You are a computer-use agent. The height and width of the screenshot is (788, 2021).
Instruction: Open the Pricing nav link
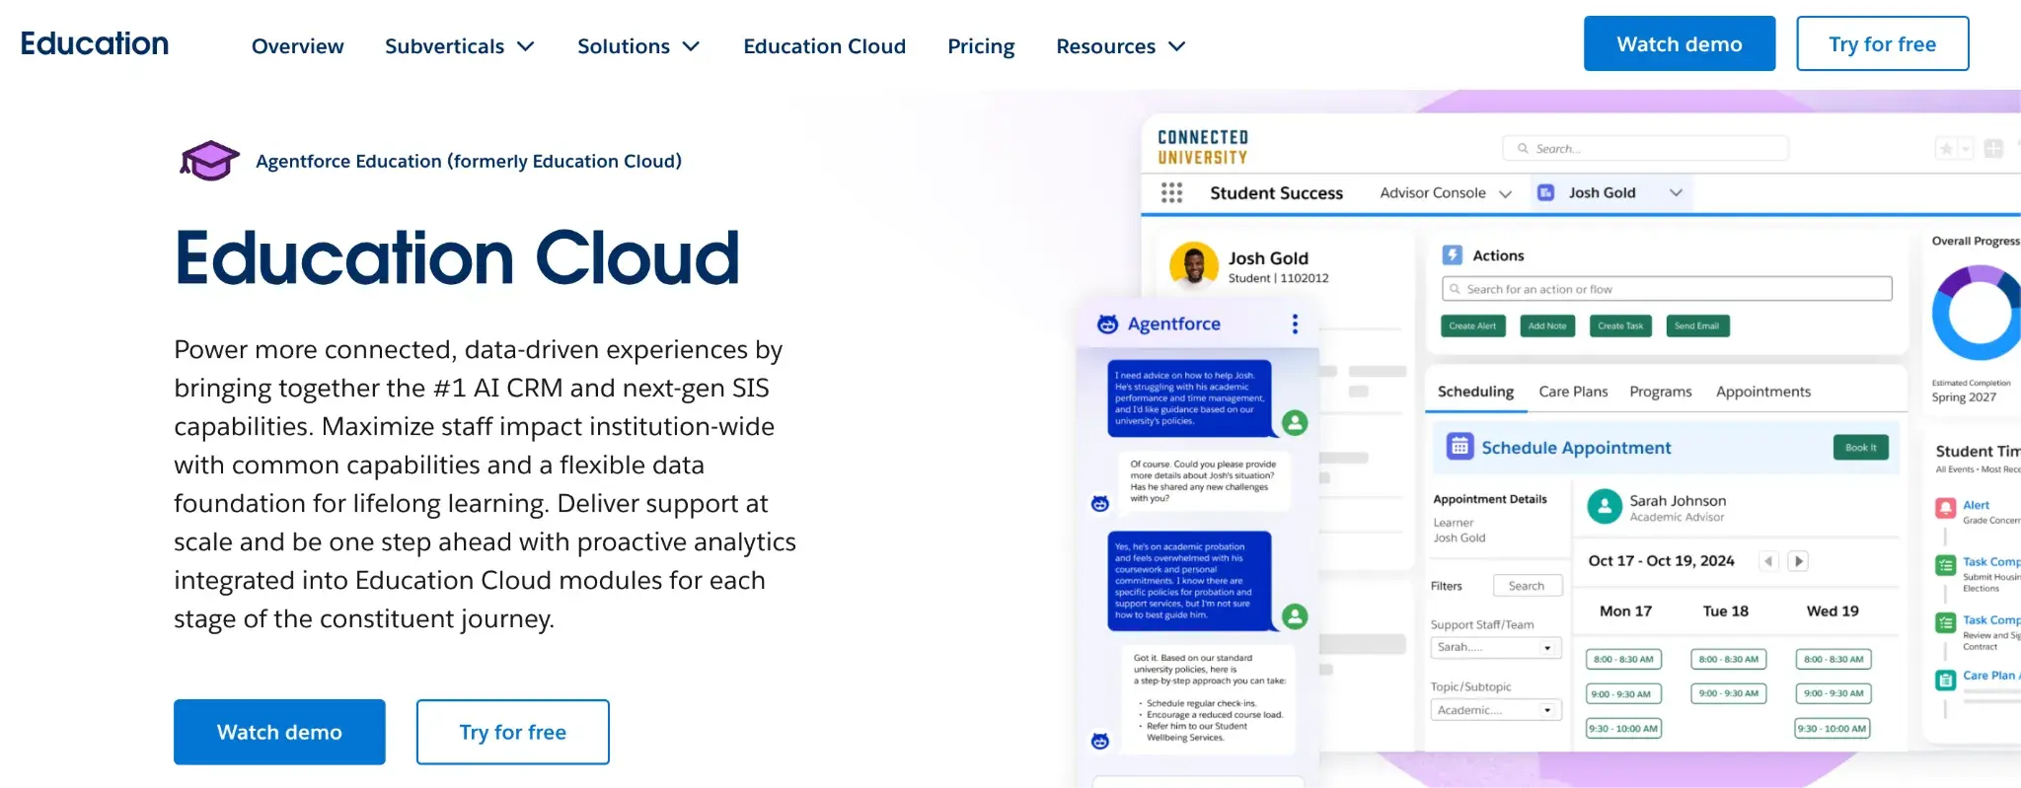[981, 46]
